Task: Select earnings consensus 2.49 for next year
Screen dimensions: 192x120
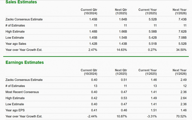Action: 183,80
